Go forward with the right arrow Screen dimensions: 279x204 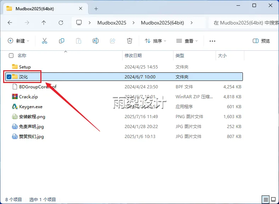pyautogui.click(x=27, y=23)
